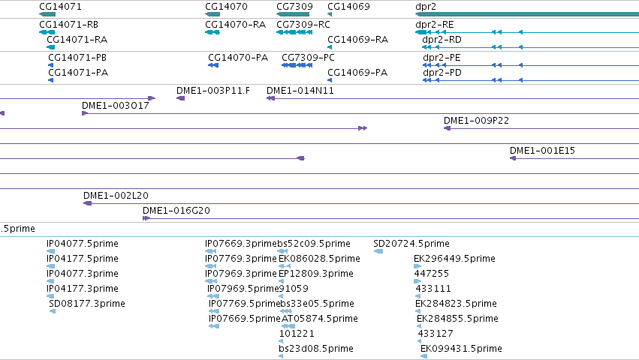Select EST IP04177.3prime
The image size is (639, 360).
(x=83, y=289)
